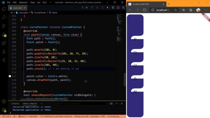Focus the debug console filter field
Viewport: 210px width, 118px height.
coord(83,104)
